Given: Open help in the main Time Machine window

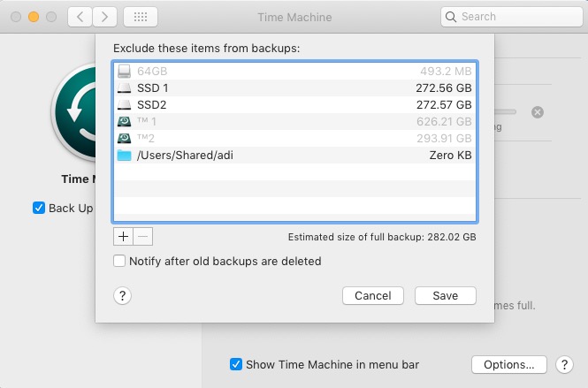Looking at the screenshot, I should (564, 364).
